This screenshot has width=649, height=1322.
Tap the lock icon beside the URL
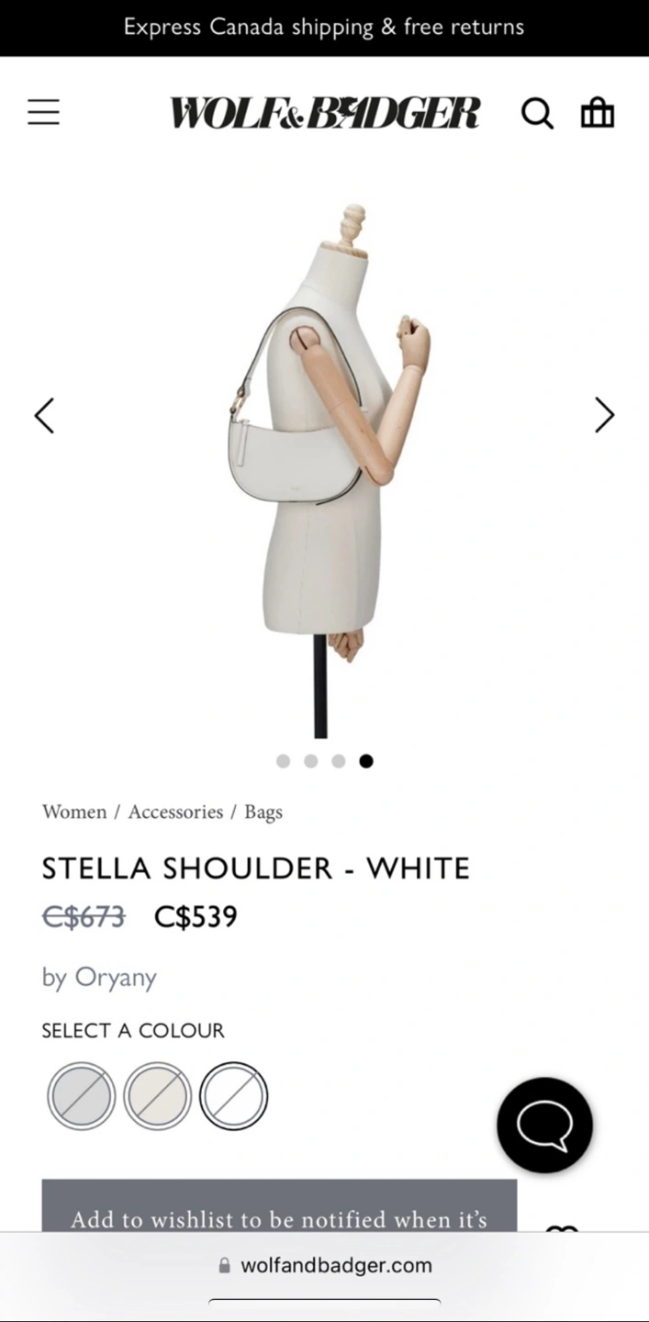[x=225, y=1265]
